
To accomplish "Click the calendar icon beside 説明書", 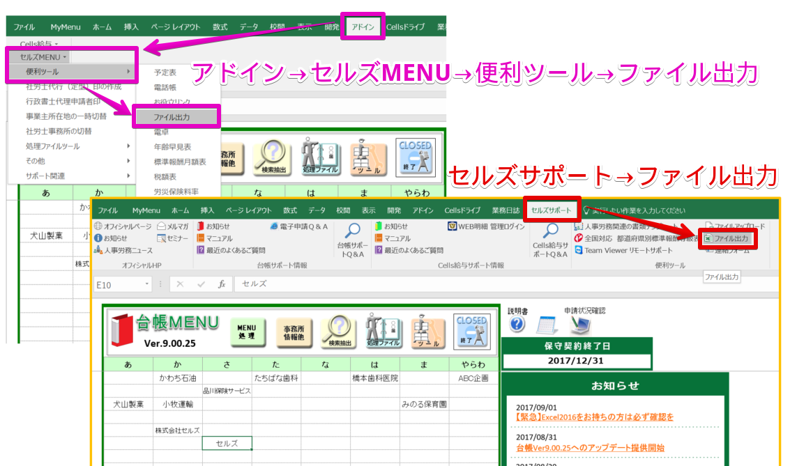I will (546, 325).
